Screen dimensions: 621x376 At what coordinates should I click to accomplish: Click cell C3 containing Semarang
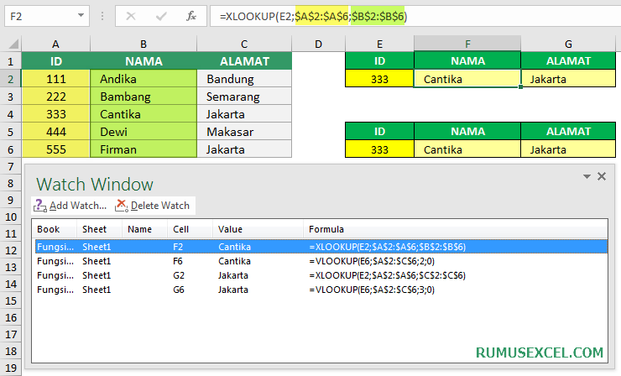244,97
